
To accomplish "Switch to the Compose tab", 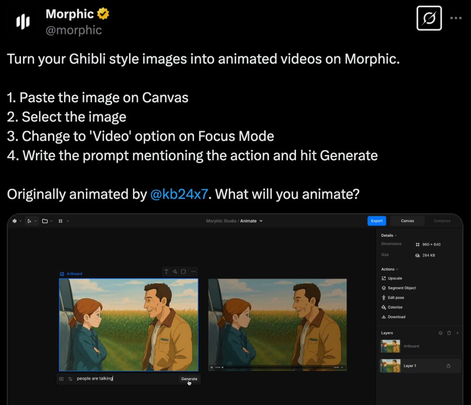I will (x=442, y=221).
